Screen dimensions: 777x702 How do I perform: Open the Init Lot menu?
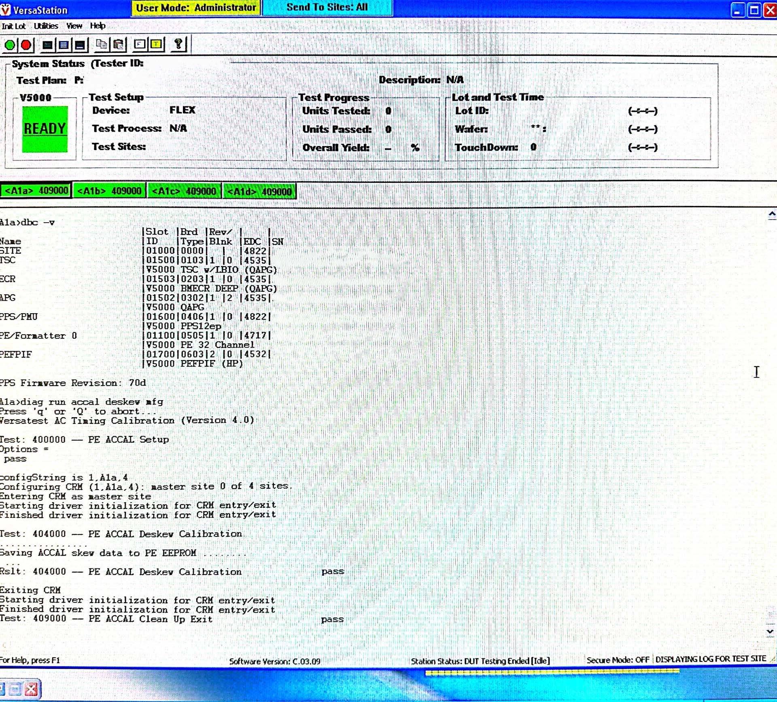pyautogui.click(x=13, y=26)
